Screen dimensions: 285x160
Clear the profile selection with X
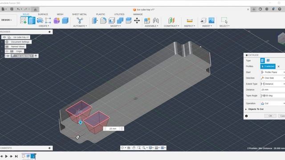click(278, 66)
